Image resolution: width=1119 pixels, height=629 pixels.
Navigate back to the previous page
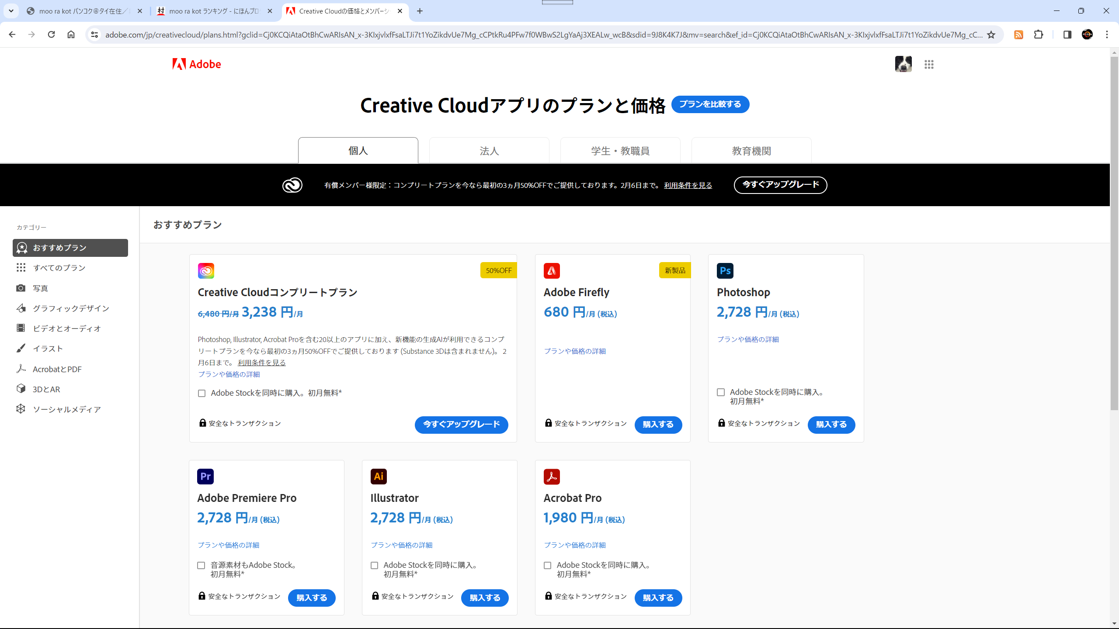click(x=12, y=35)
